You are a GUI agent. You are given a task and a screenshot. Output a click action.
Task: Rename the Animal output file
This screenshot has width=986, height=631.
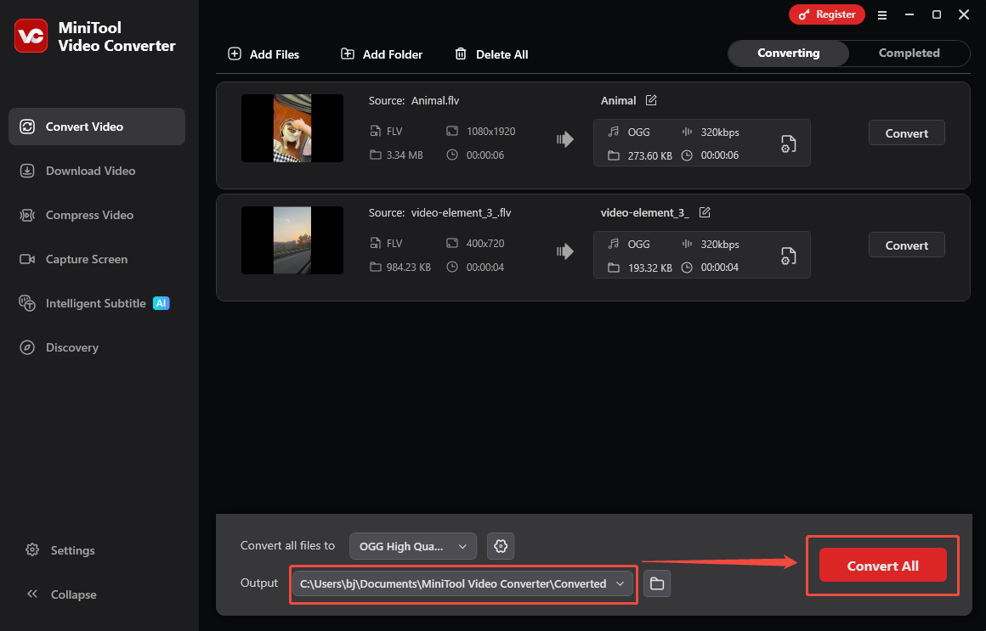650,100
